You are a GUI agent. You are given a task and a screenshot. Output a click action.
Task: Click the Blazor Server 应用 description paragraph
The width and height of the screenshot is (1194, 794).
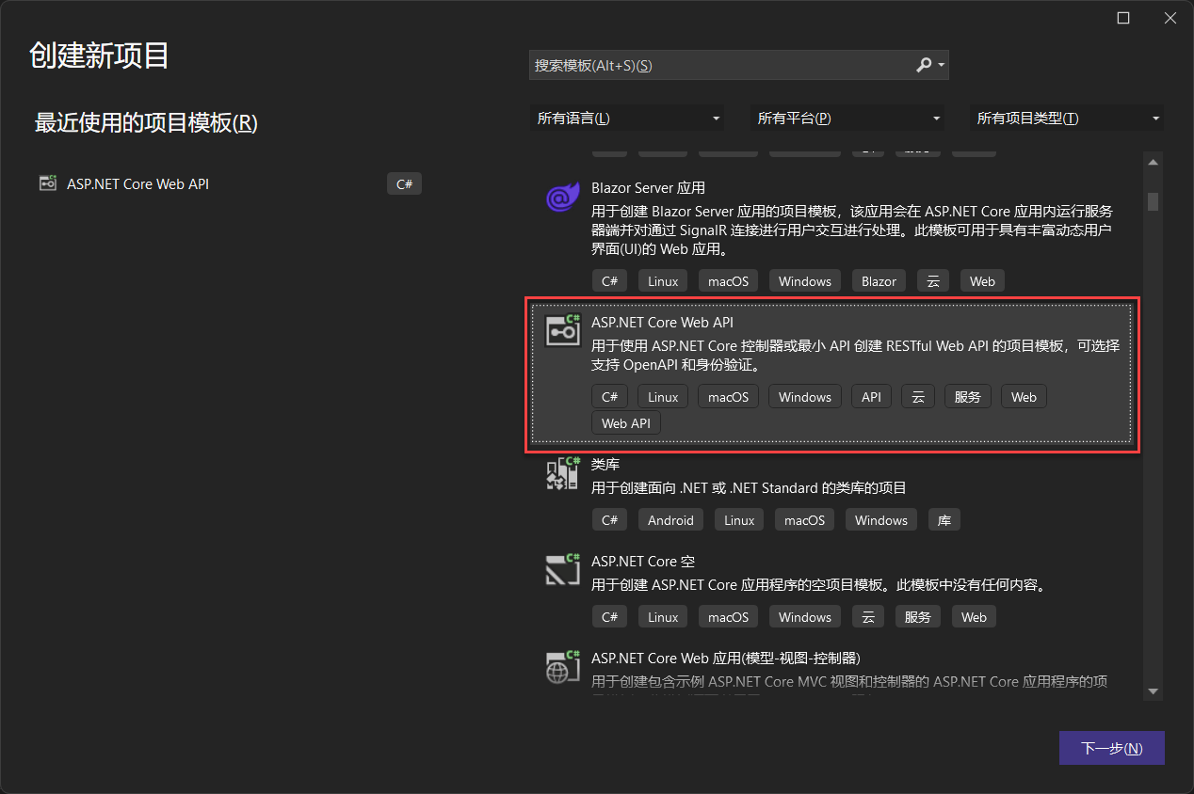click(x=852, y=230)
